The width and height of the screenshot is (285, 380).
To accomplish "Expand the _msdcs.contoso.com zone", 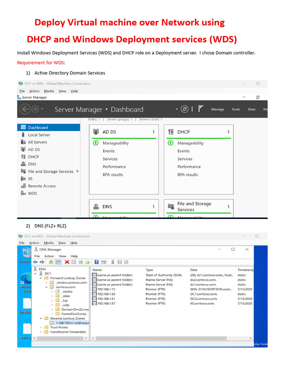I will click(x=46, y=282).
